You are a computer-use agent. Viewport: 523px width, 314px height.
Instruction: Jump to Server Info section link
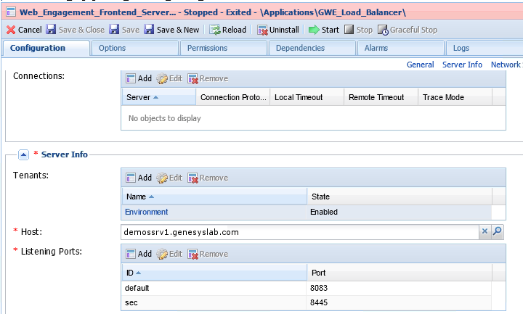click(x=462, y=65)
